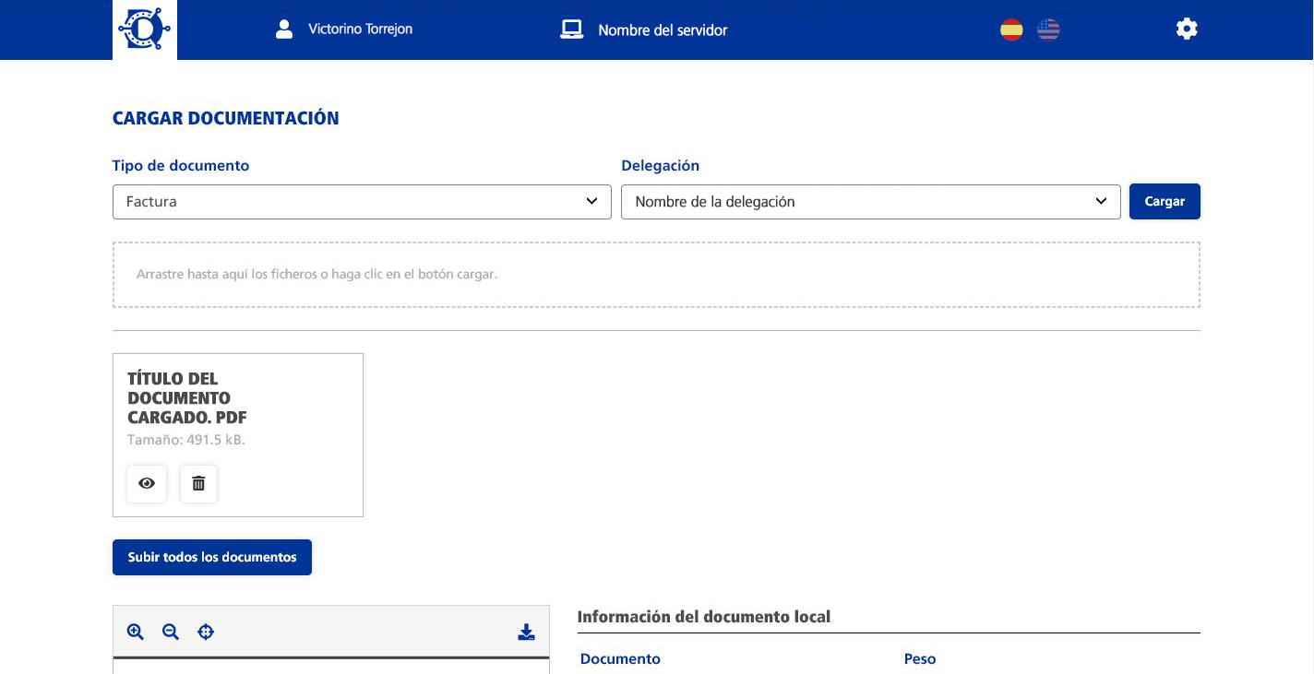Preview document with the eye icon
1314x674 pixels.
(x=147, y=483)
